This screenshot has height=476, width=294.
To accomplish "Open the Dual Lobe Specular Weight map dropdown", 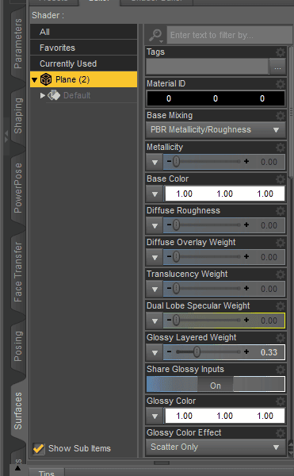I will pyautogui.click(x=155, y=321).
